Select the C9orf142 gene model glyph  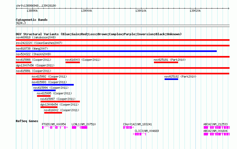tap(128, 127)
